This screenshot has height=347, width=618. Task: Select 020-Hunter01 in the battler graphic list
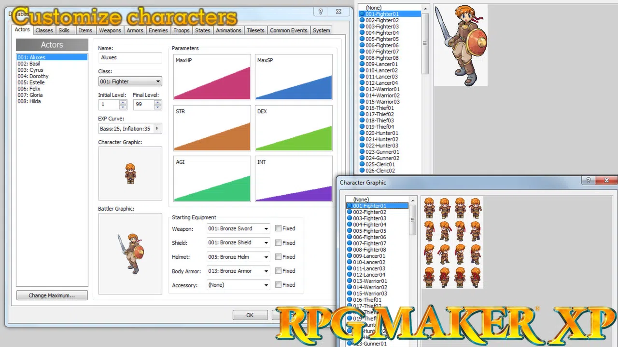[x=382, y=133]
